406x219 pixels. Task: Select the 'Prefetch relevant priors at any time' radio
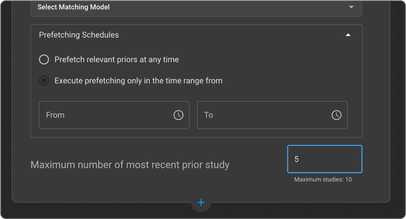coord(44,60)
